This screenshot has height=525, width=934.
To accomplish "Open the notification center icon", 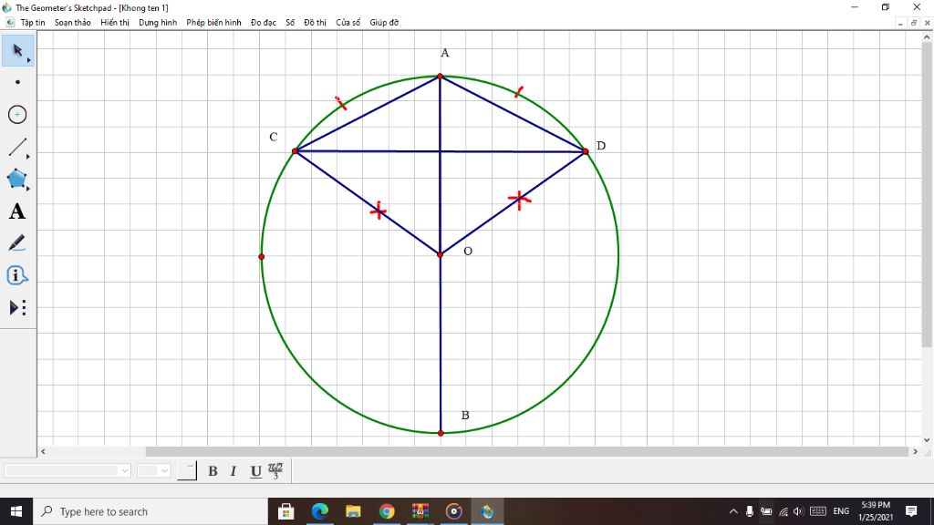I will point(911,511).
